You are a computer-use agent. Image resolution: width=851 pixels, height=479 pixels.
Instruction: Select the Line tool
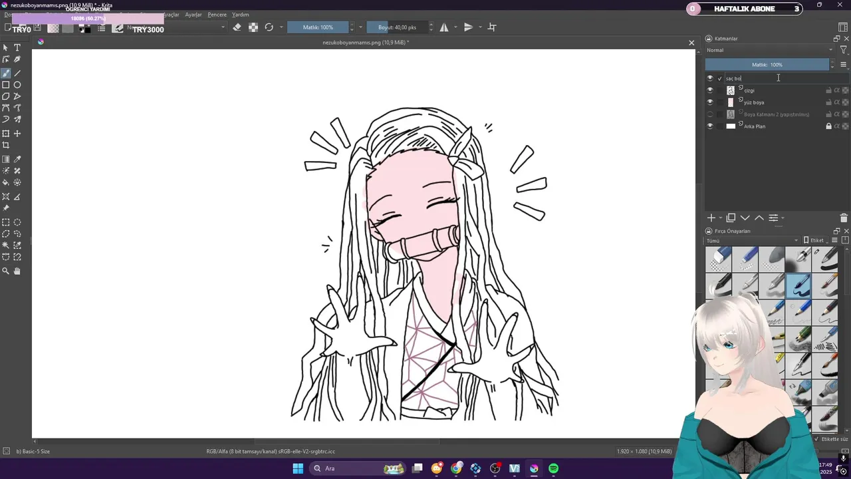17,73
